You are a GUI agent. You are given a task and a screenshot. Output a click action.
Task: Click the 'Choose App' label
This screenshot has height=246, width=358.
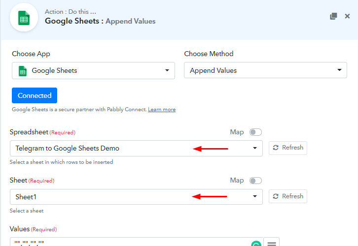31,54
